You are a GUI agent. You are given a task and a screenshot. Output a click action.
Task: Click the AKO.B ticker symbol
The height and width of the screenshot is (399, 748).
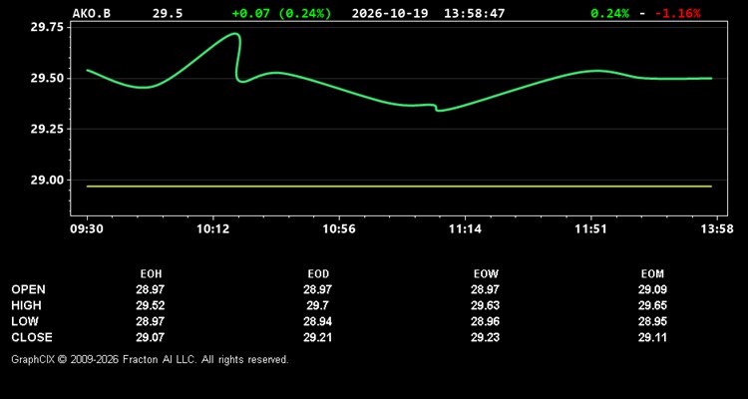tap(91, 13)
